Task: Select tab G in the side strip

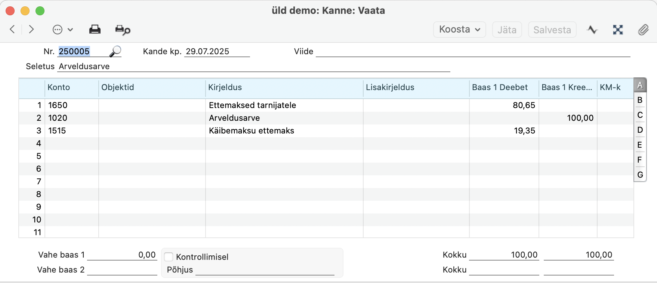Action: (640, 175)
